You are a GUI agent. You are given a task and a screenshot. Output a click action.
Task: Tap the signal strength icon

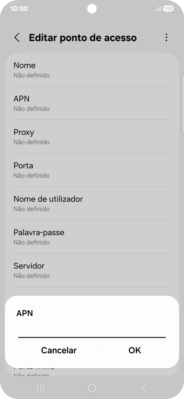click(x=158, y=9)
